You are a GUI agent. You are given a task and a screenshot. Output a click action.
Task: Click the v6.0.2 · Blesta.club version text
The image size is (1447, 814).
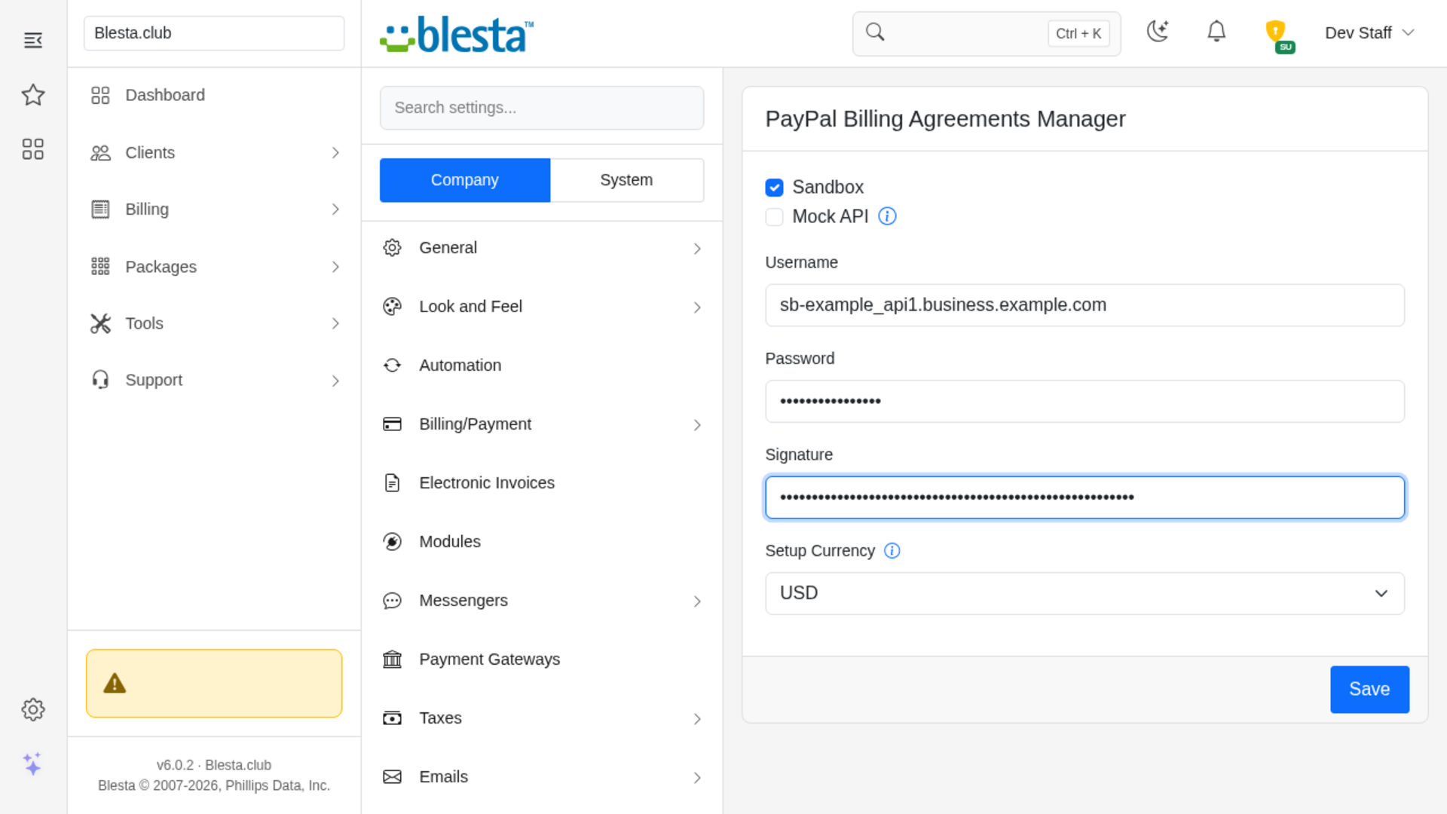214,765
